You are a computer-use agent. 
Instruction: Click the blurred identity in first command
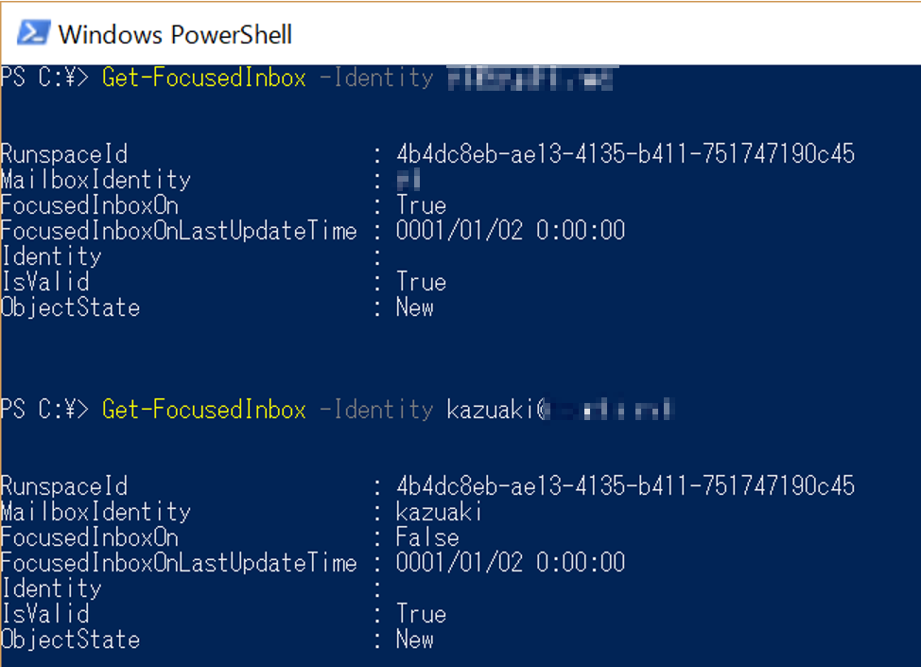(530, 79)
